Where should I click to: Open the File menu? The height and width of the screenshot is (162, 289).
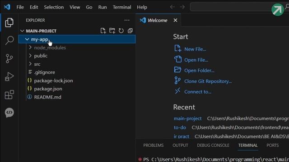pos(20,7)
